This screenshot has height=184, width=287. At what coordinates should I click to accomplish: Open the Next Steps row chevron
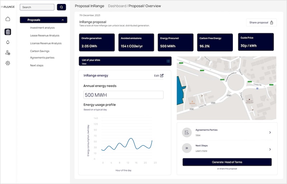(x=270, y=150)
